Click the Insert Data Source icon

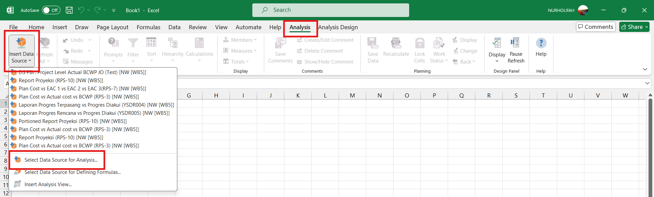point(21,43)
